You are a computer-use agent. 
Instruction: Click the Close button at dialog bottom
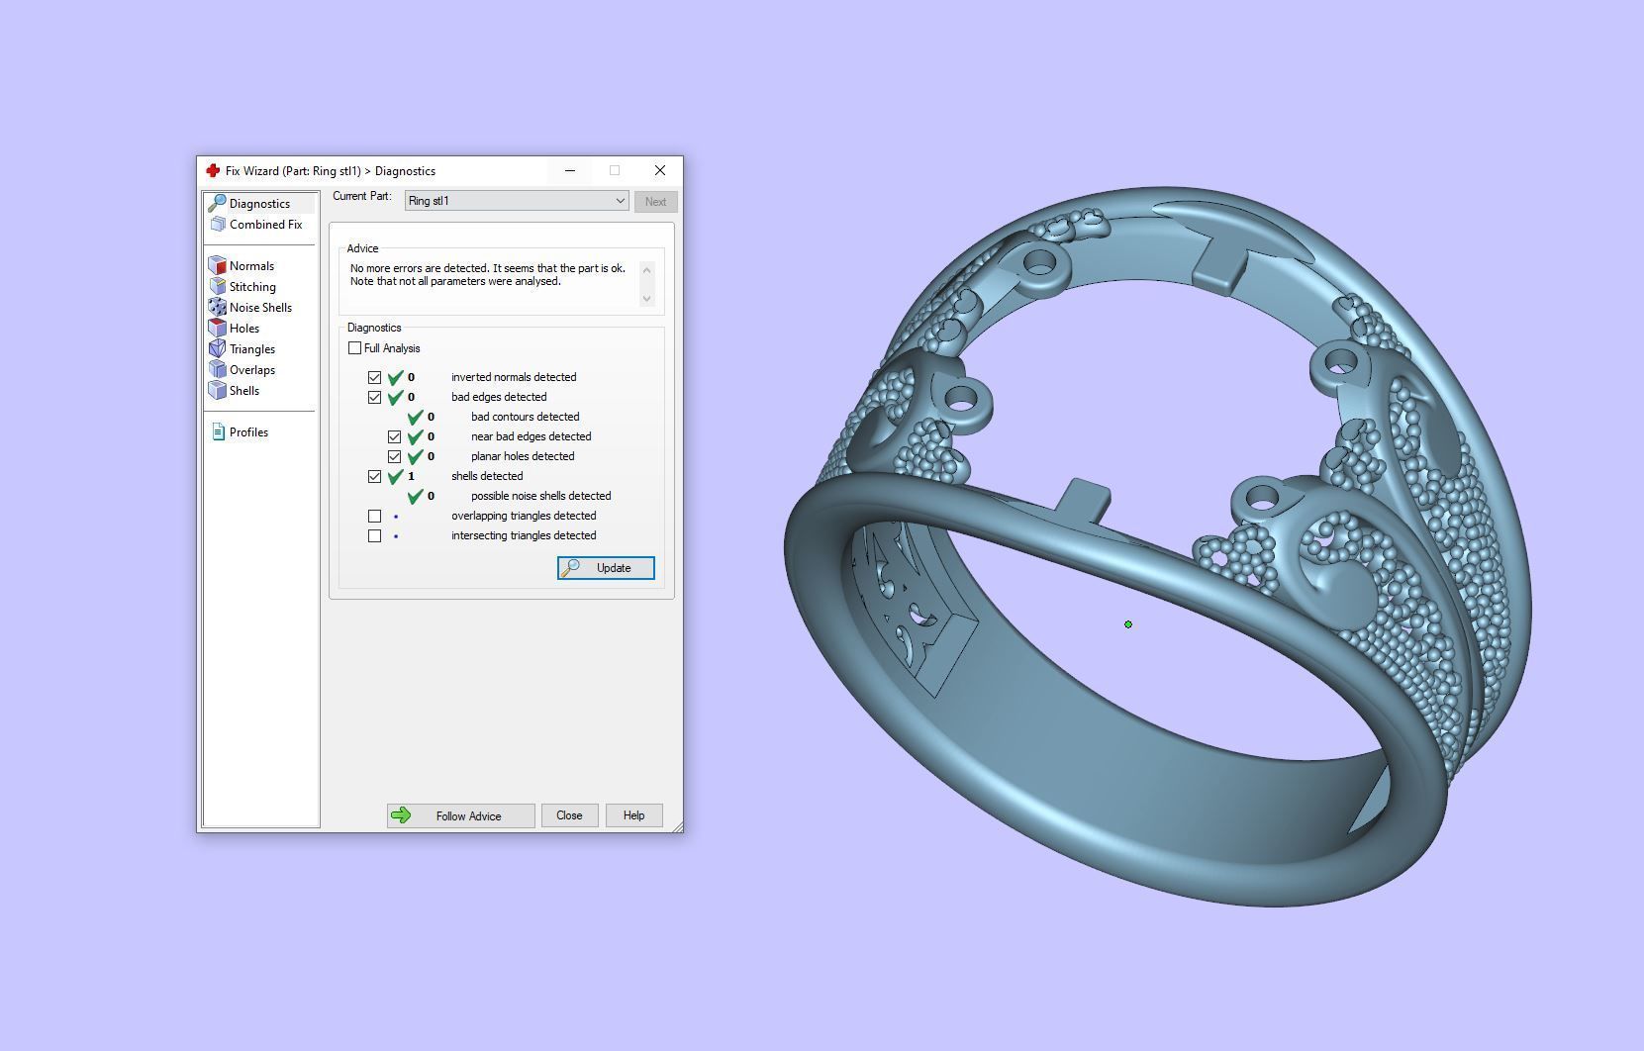[569, 815]
